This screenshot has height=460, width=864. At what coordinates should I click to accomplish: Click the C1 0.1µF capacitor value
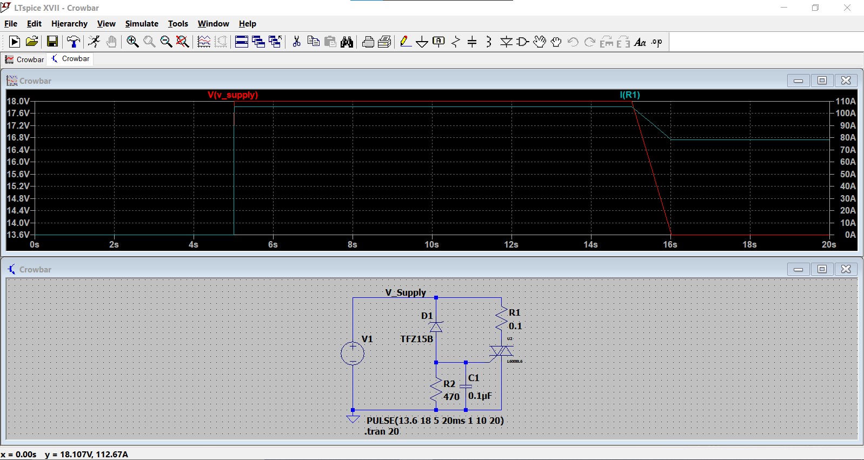(480, 396)
